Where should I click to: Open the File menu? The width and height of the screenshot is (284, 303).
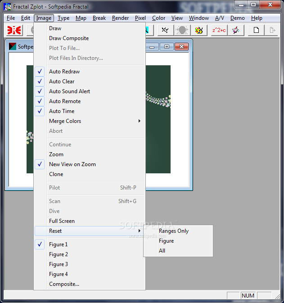coord(11,18)
